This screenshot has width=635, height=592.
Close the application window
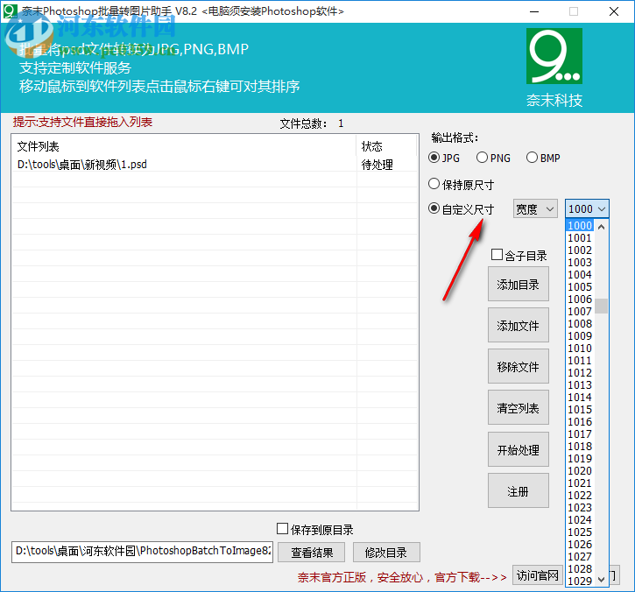pyautogui.click(x=614, y=11)
